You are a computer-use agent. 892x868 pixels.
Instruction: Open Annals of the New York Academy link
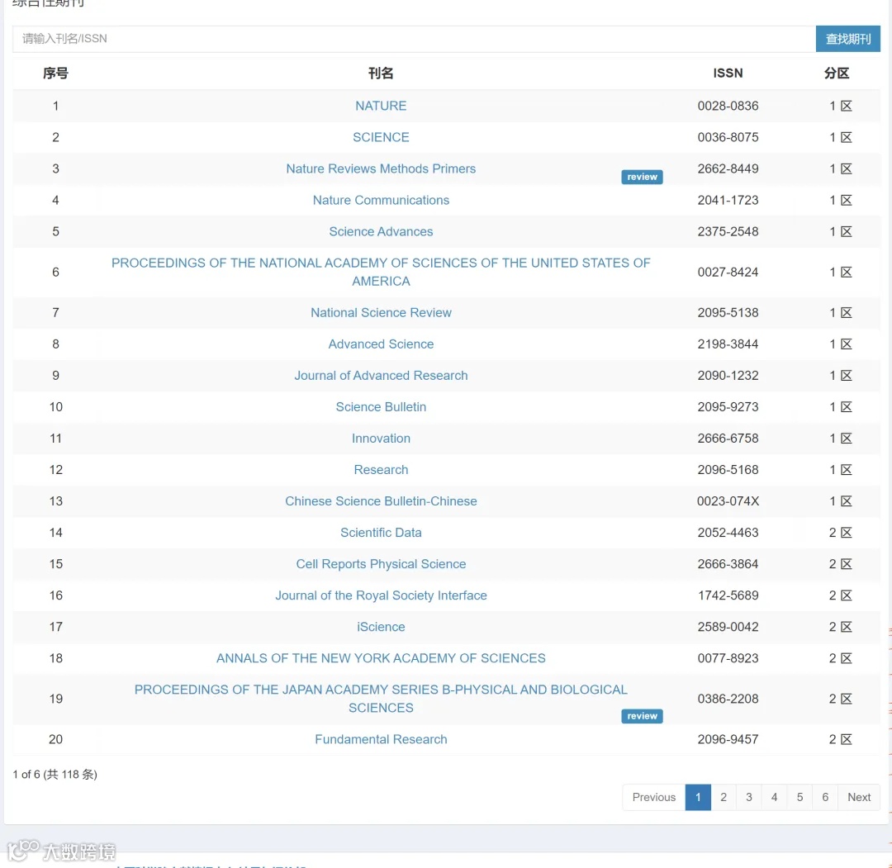click(x=381, y=658)
